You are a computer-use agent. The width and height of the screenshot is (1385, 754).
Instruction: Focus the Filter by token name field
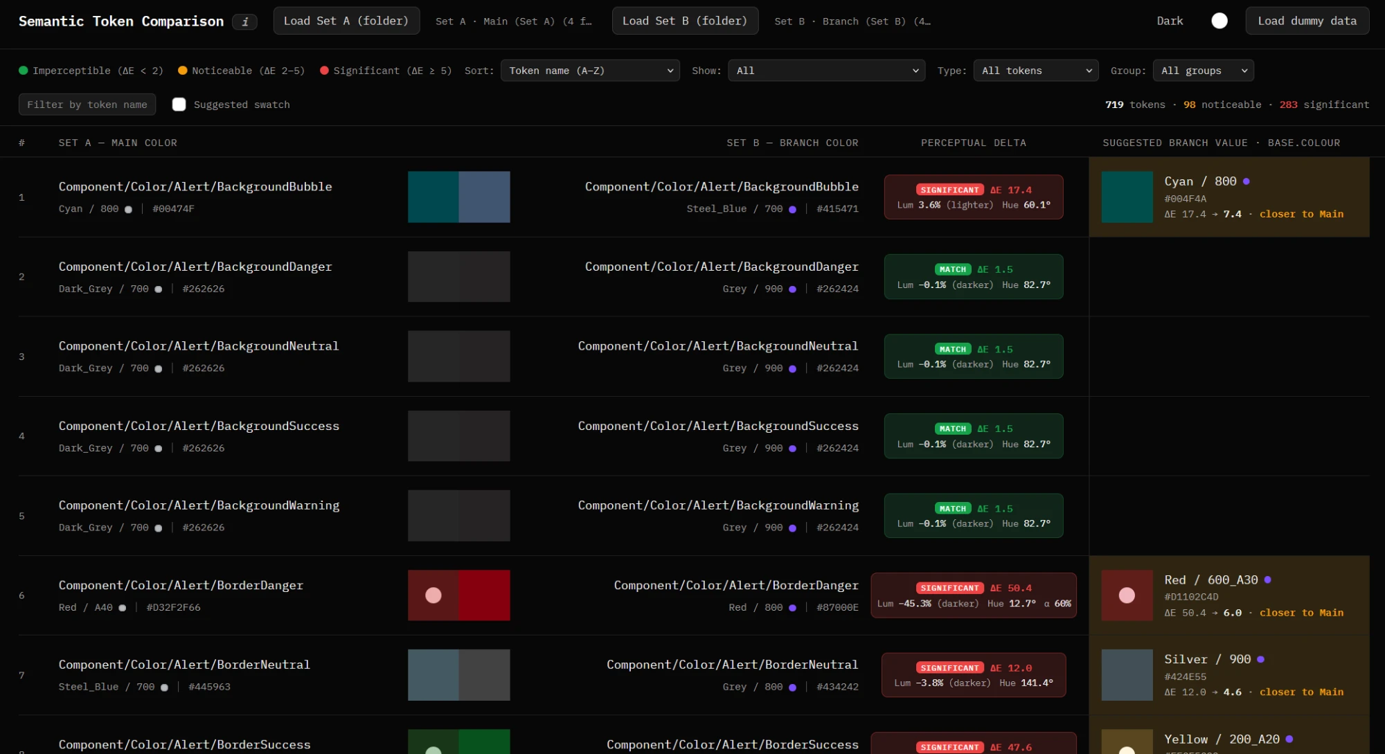click(x=87, y=105)
